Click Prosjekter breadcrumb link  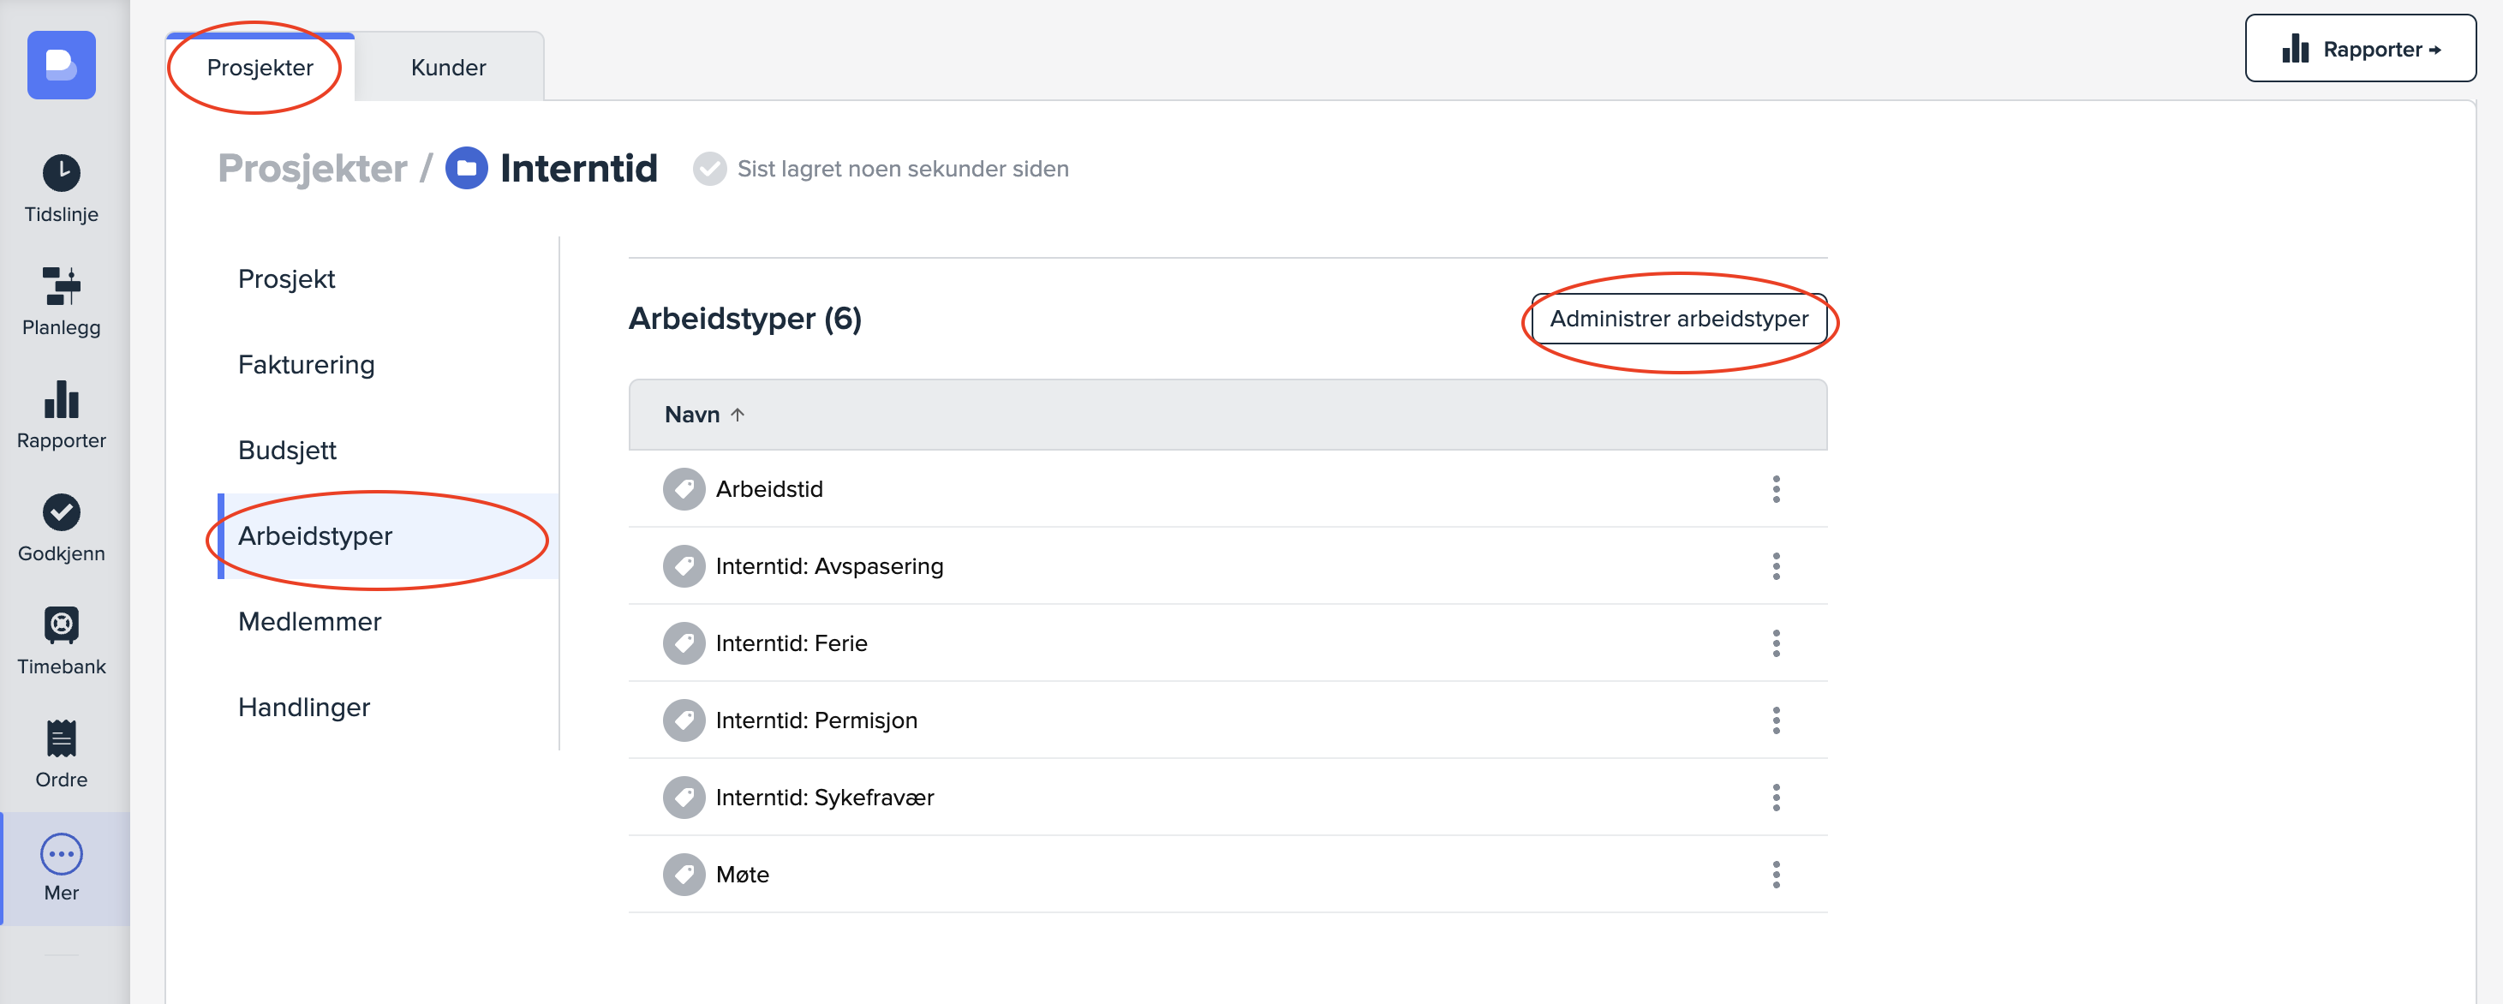312,168
